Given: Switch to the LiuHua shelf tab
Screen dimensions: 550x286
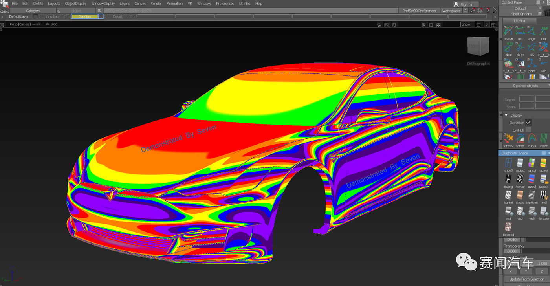Looking at the screenshot, I should point(519,21).
